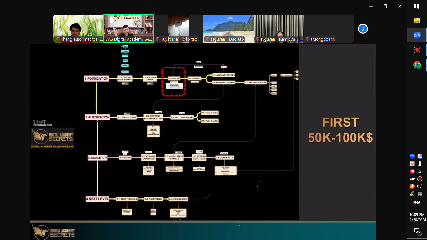Image resolution: width=427 pixels, height=240 pixels.
Task: Click the 3.2 EXPAND CHANNELS node
Action: coord(148,157)
